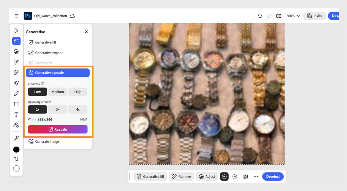Screen dimensions: 347x191
Task: Open more options ellipsis in taskbar
Action: [x=256, y=177]
